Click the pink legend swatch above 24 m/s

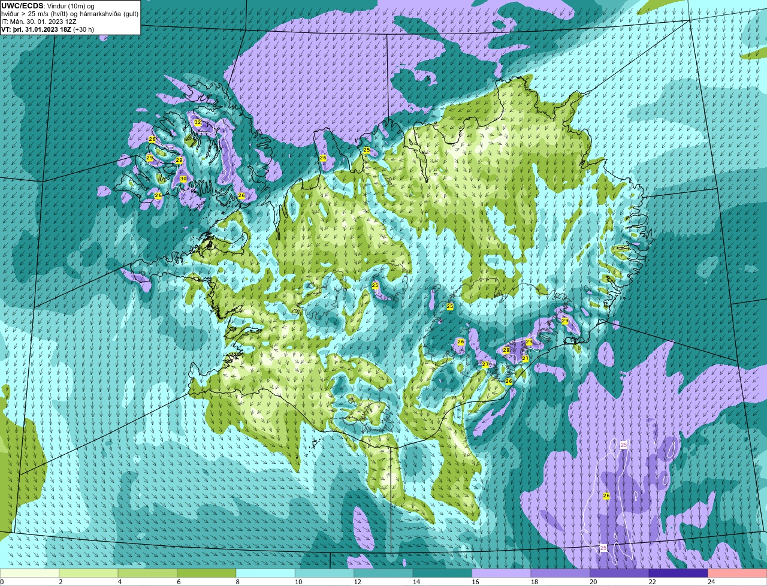[738, 573]
